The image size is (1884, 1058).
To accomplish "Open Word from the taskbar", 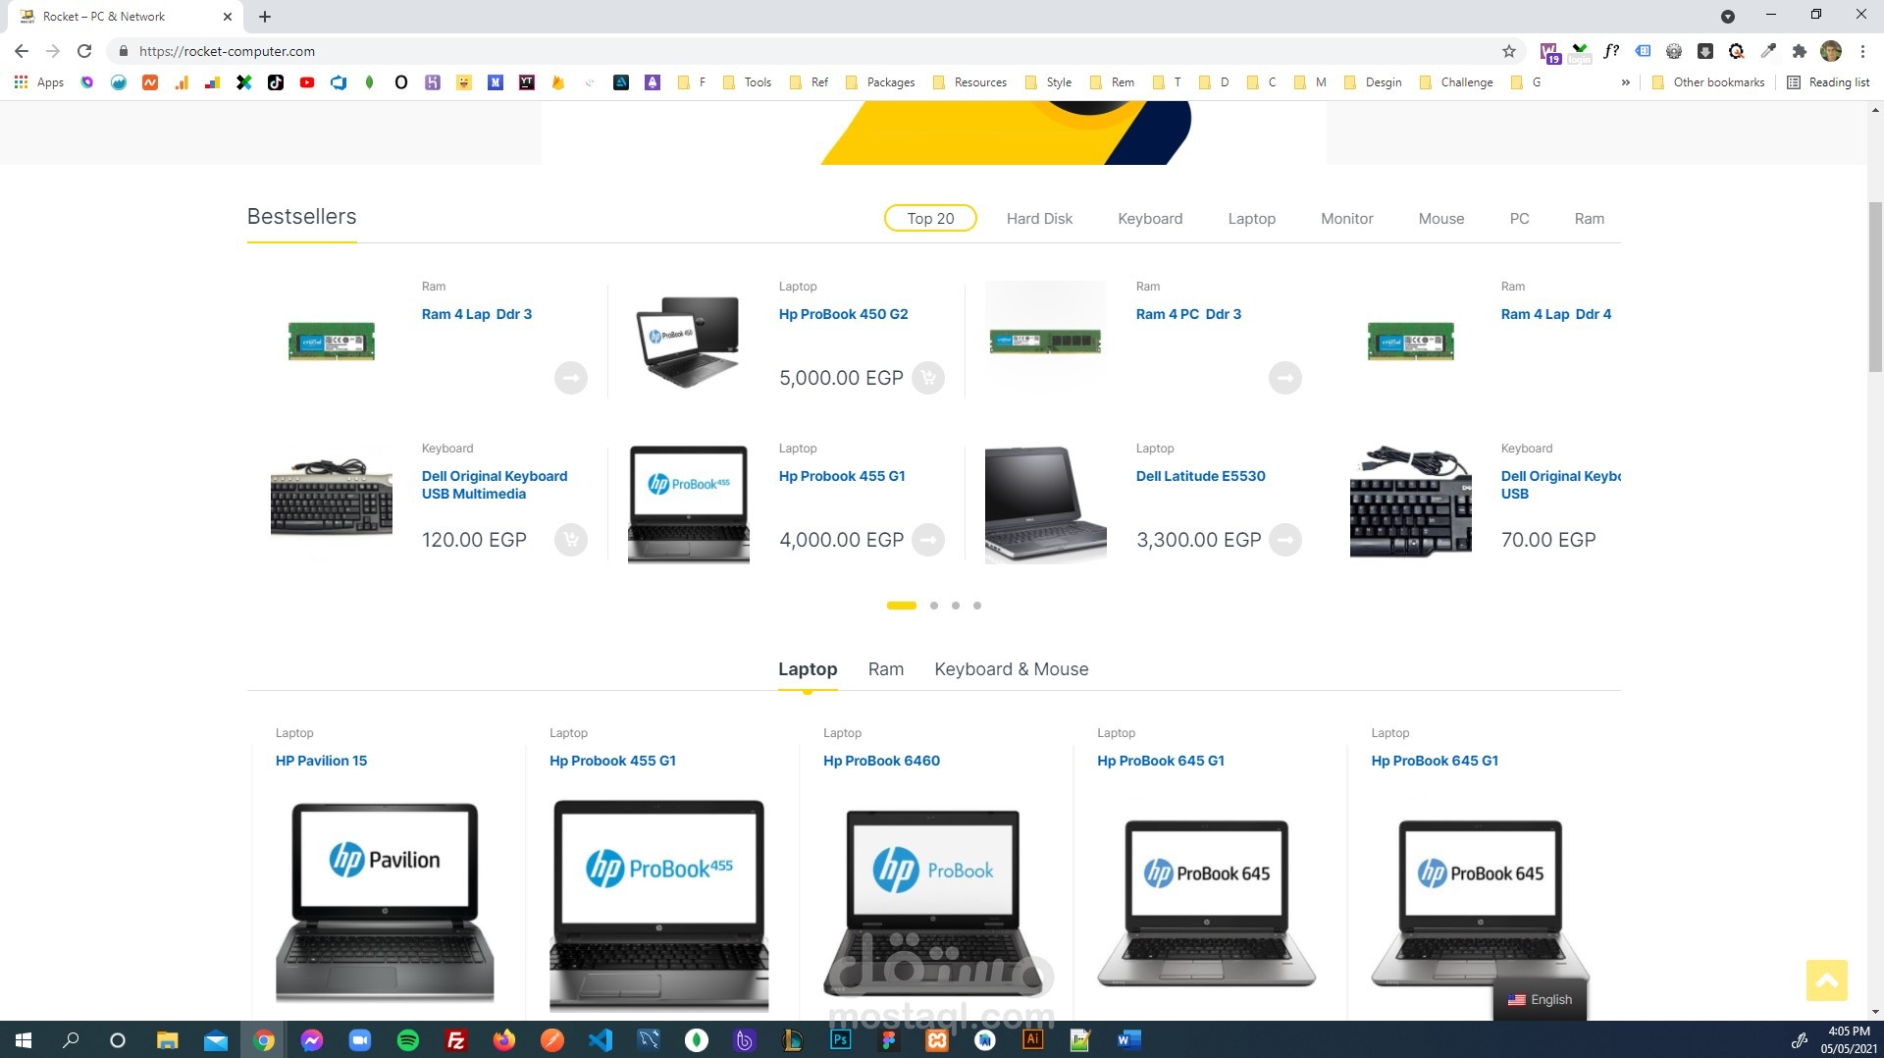I will (1129, 1040).
